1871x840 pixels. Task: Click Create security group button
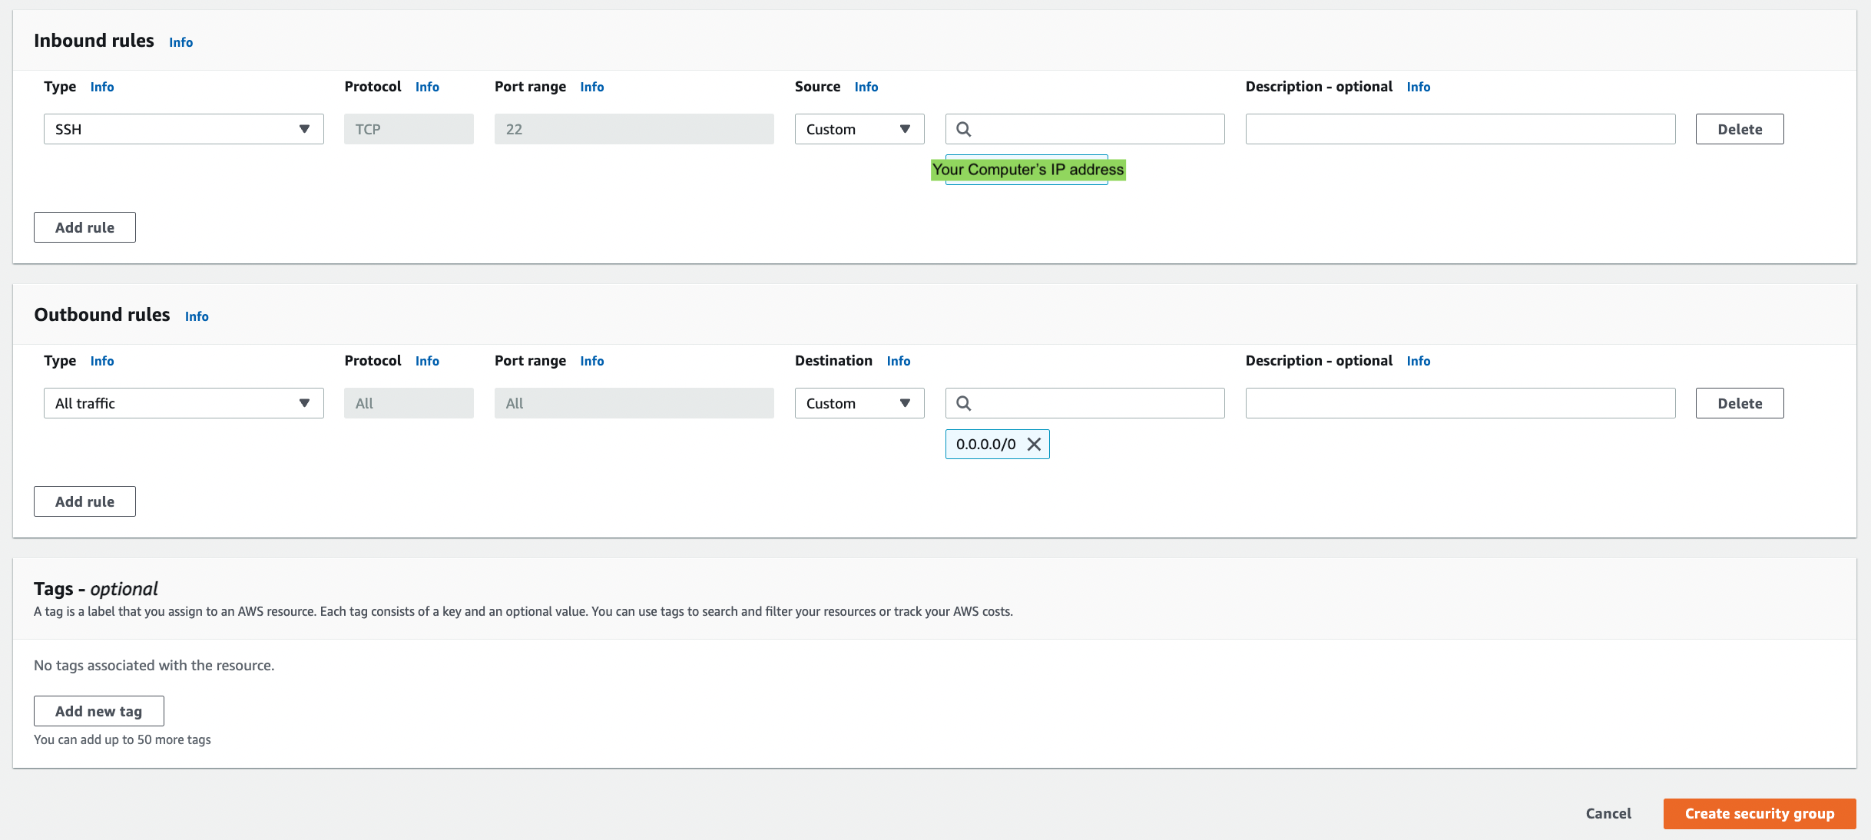click(x=1759, y=814)
